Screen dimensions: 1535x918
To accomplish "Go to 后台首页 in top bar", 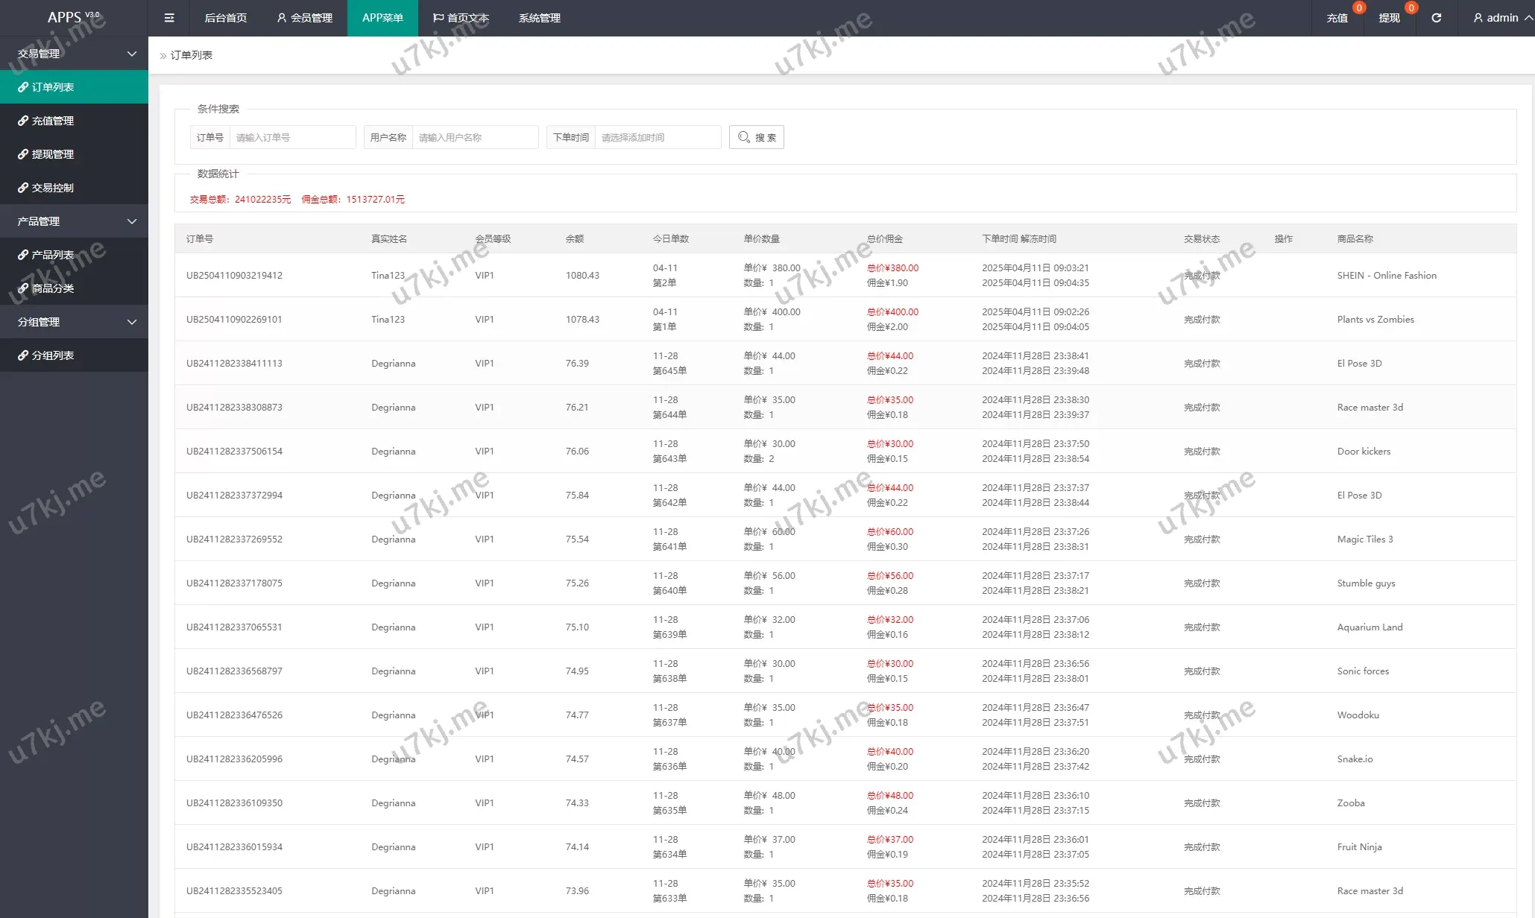I will point(225,18).
